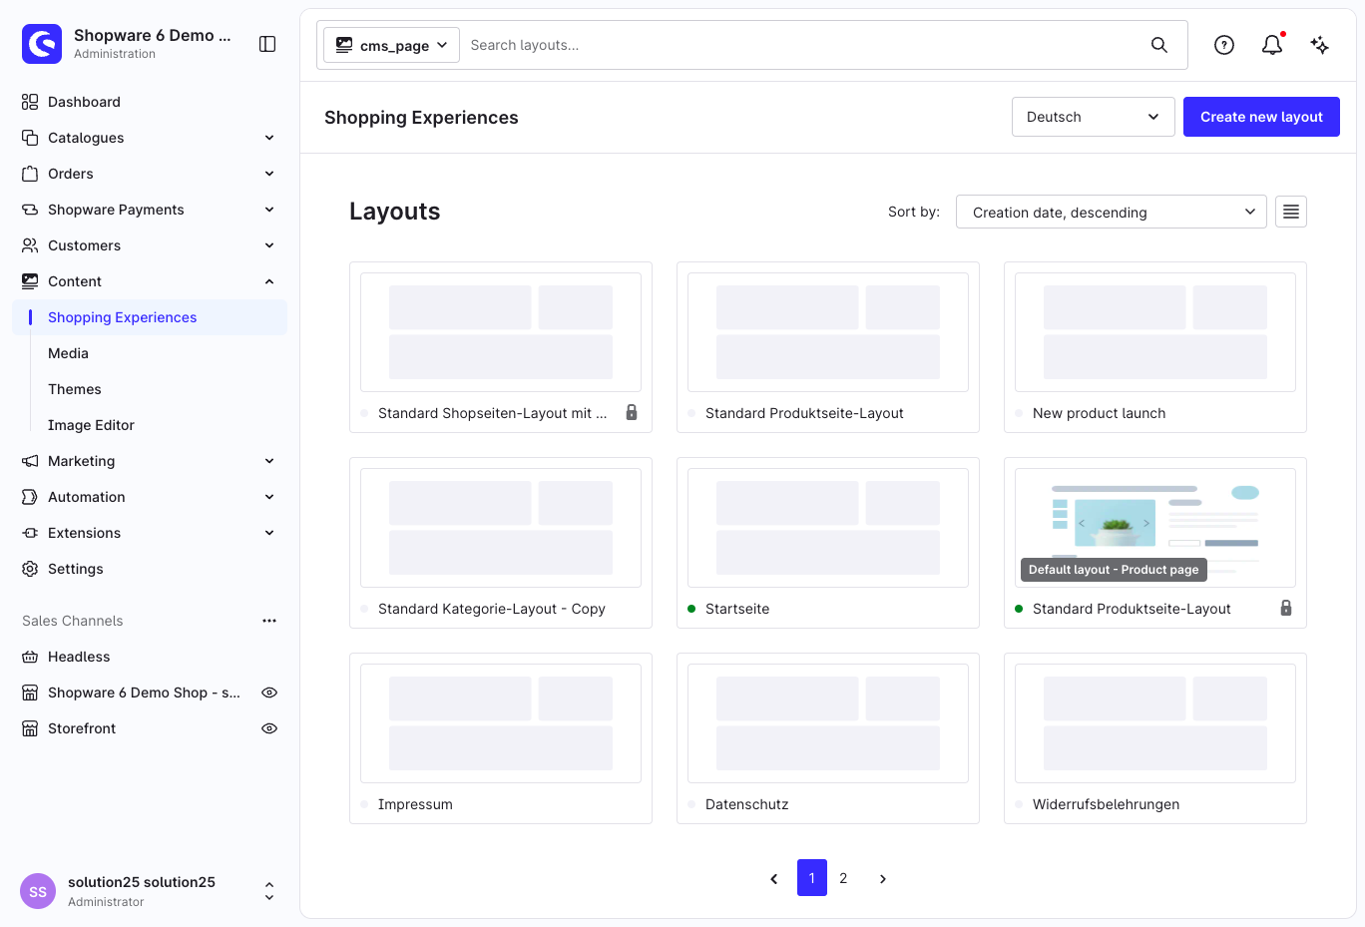Click the Dashboard icon in sidebar

(30, 102)
